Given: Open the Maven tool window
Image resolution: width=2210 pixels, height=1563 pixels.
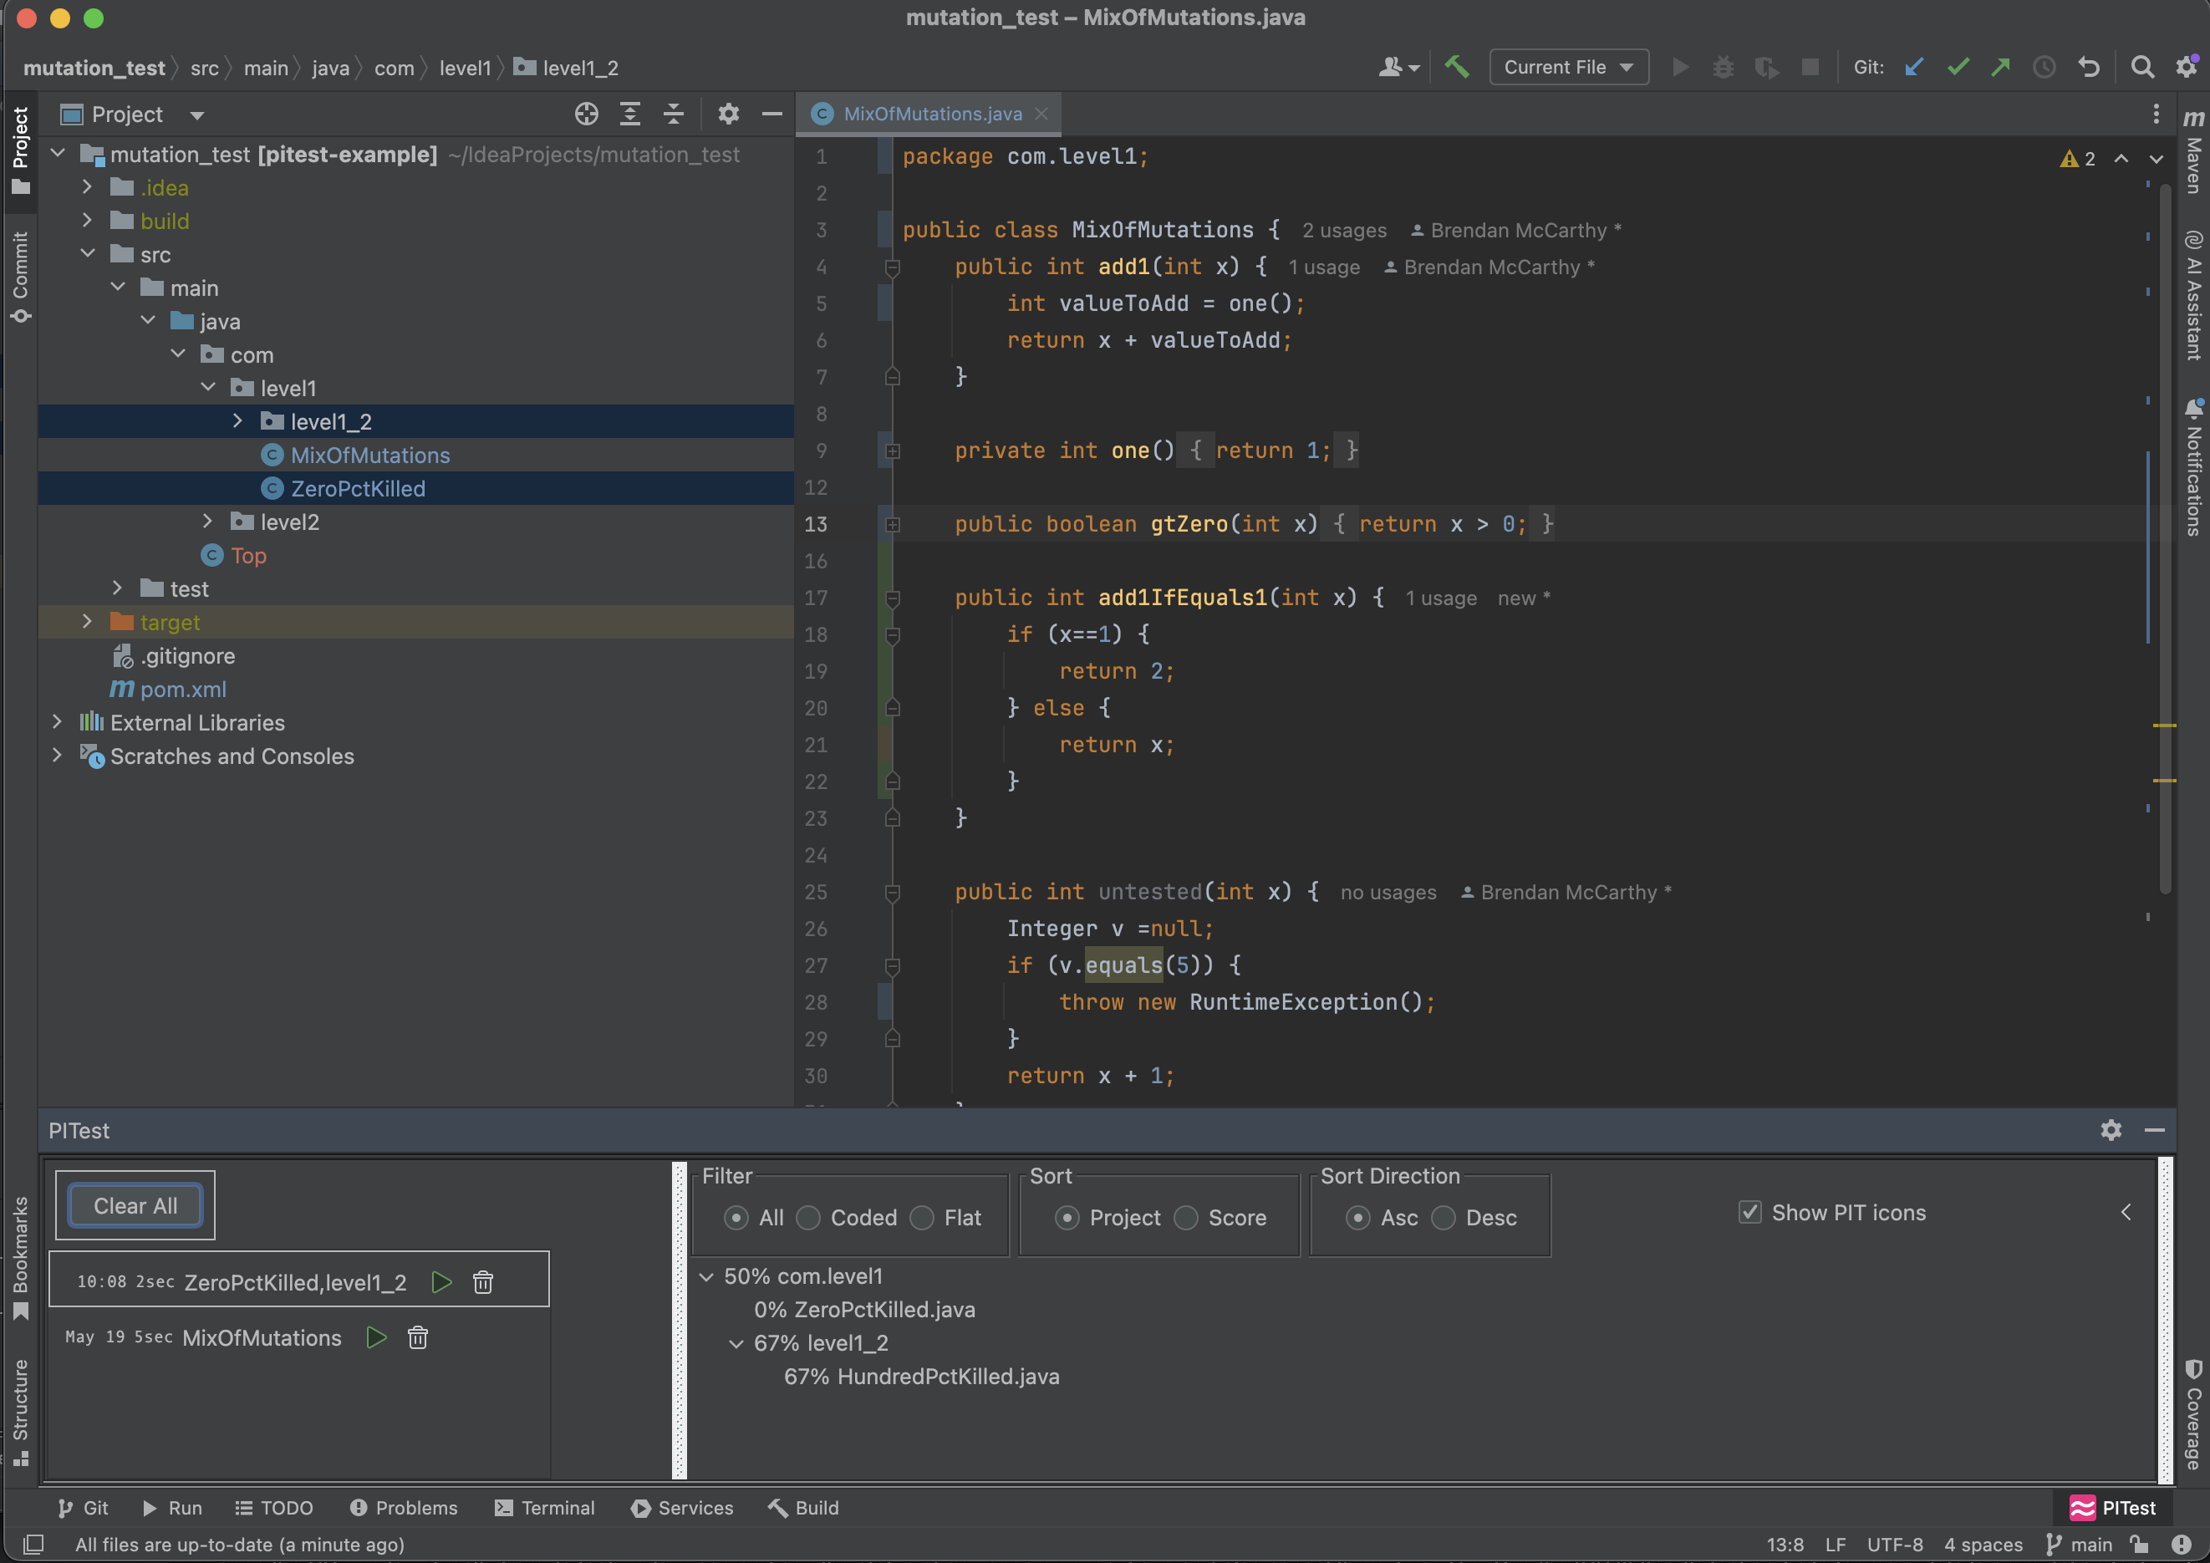Looking at the screenshot, I should tap(2193, 150).
